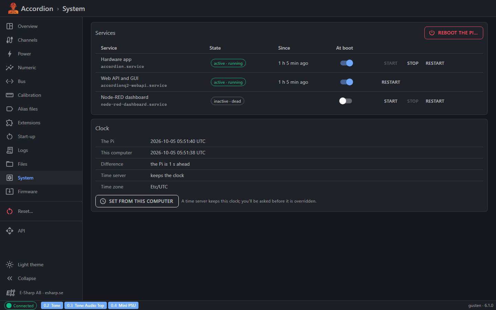Open Bus via its arrows icon
The width and height of the screenshot is (496, 310).
coord(10,81)
